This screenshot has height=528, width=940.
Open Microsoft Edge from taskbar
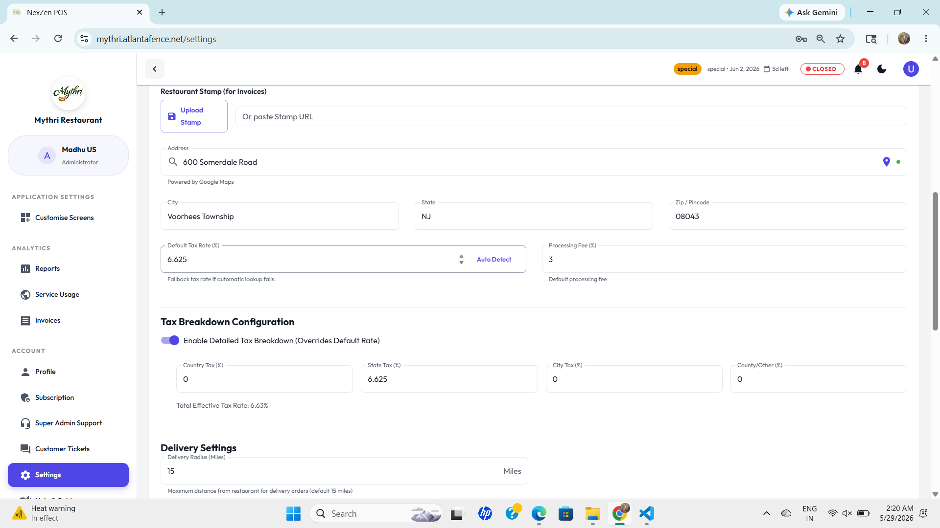coord(539,513)
